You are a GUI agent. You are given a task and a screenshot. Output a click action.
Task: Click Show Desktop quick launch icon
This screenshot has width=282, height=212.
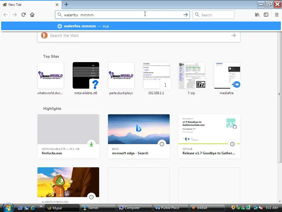pyautogui.click(x=20, y=208)
